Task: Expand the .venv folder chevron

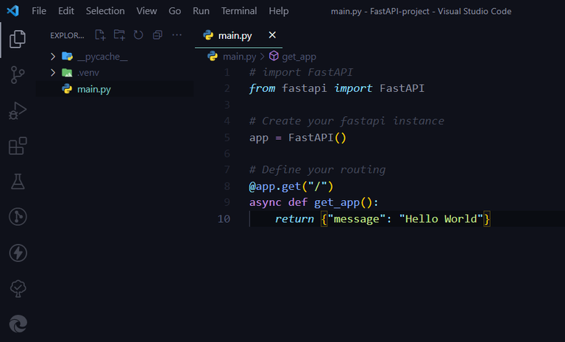Action: [x=53, y=72]
